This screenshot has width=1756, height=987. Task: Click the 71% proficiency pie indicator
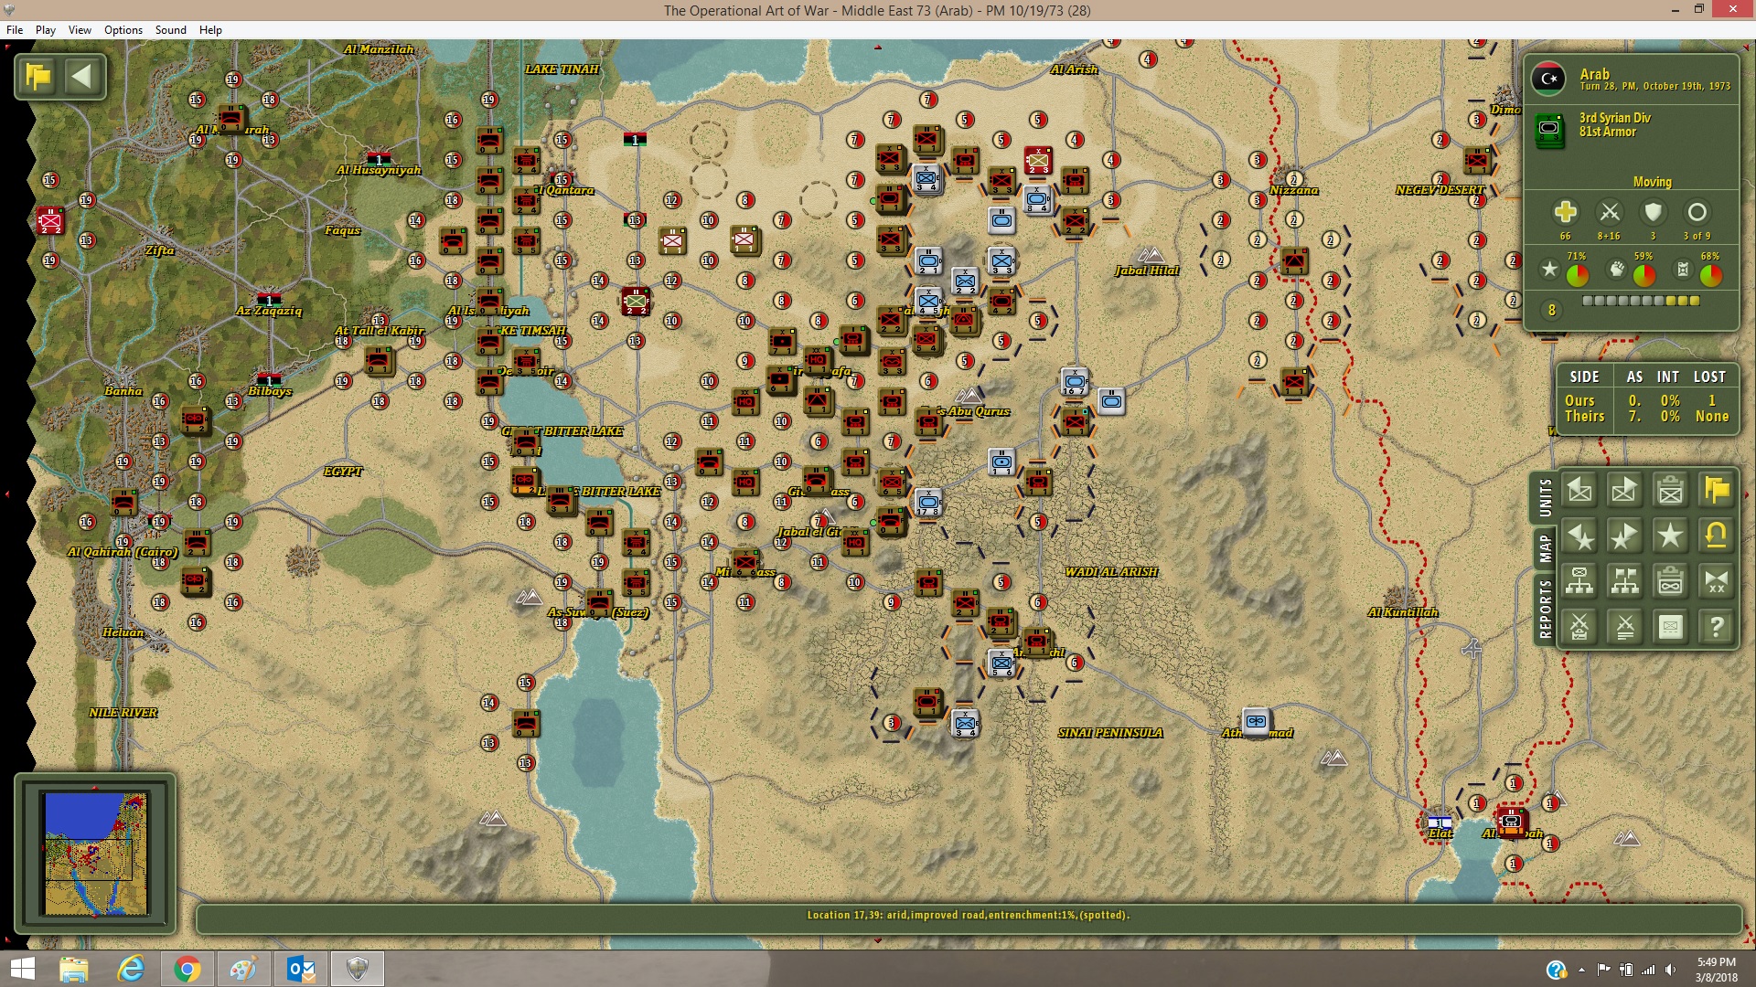point(1577,274)
